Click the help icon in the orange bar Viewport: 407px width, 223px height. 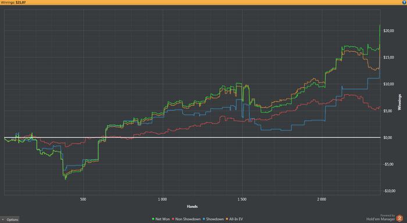coord(404,2)
